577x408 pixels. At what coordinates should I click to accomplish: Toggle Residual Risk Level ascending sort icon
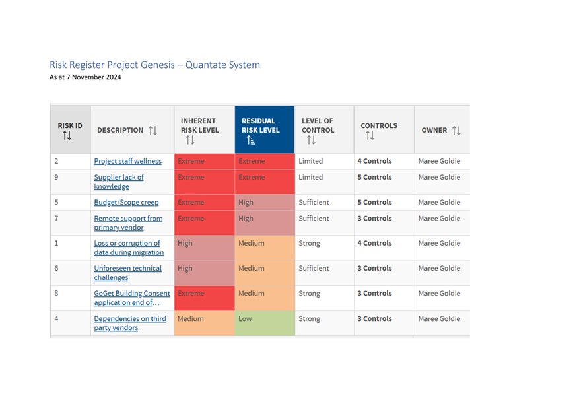251,140
